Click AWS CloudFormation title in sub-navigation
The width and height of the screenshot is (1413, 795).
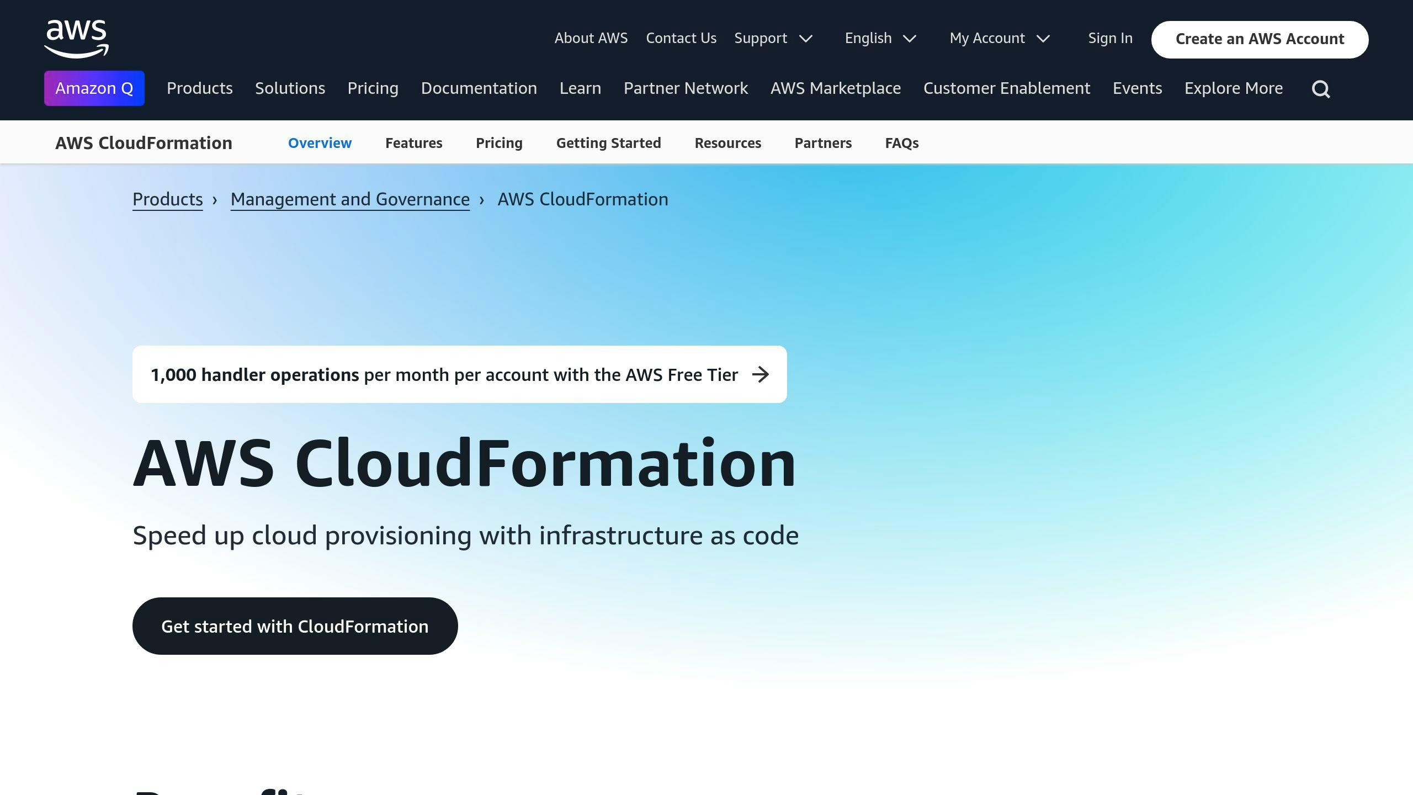pos(144,143)
